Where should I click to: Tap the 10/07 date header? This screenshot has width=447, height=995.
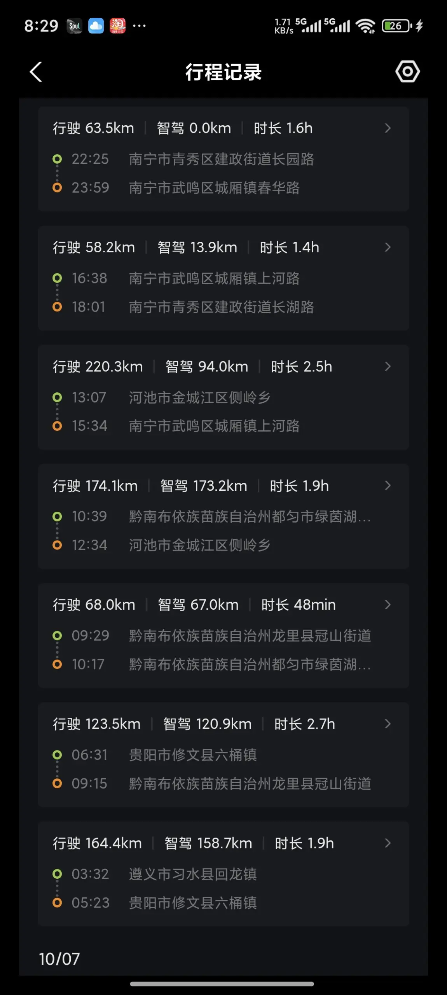(59, 959)
